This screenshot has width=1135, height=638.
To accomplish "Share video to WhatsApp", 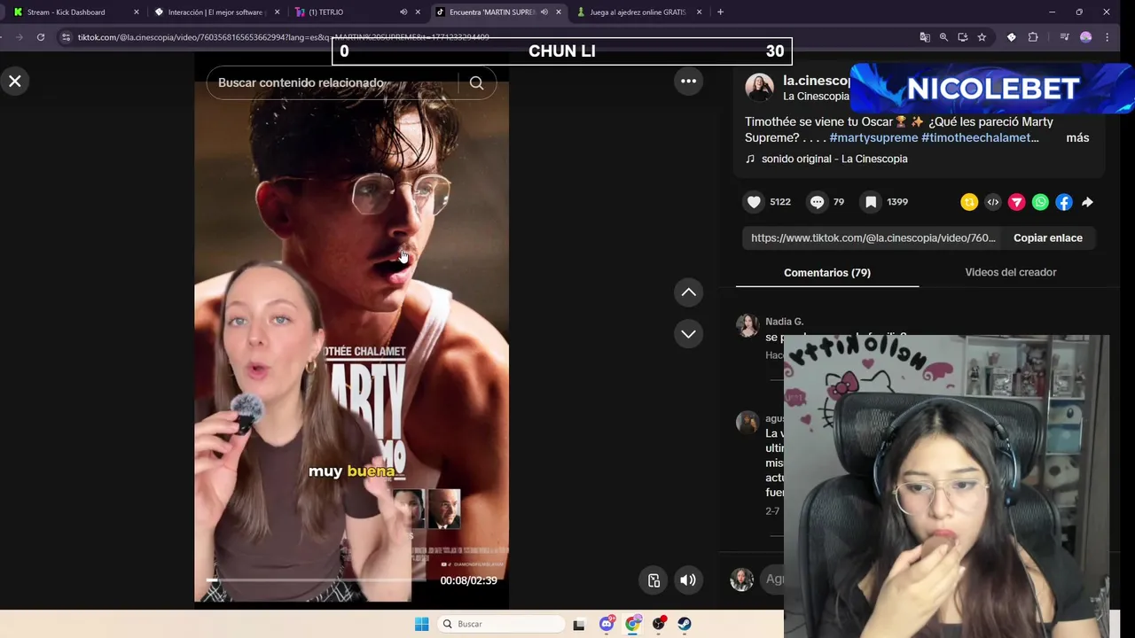I will tap(1040, 202).
